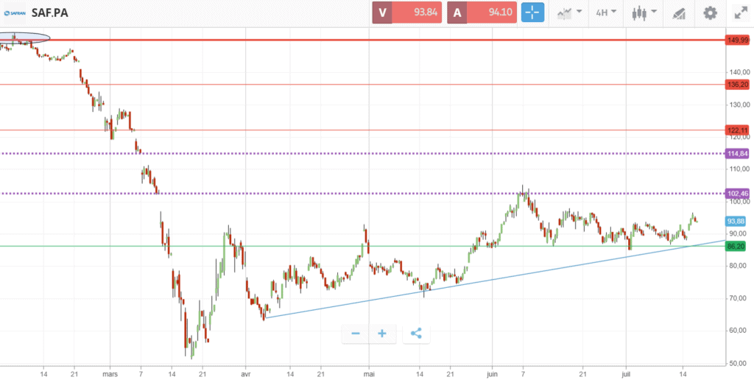Click the 93,88 current price label
The width and height of the screenshot is (754, 380).
(x=737, y=221)
